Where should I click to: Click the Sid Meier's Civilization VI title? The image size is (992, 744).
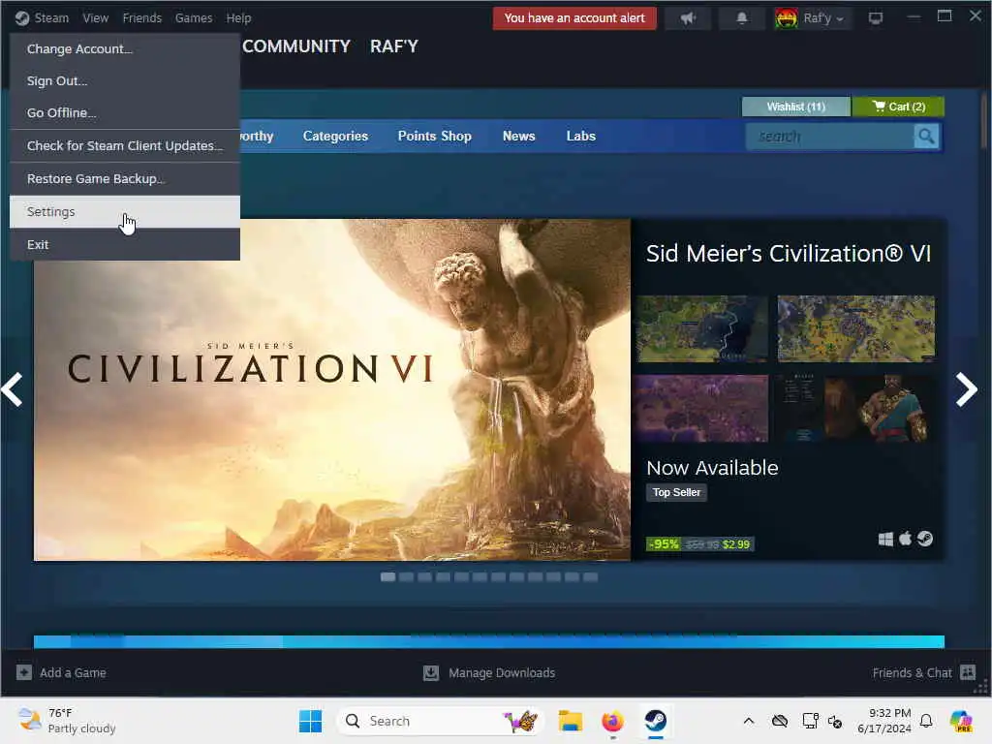(x=789, y=254)
